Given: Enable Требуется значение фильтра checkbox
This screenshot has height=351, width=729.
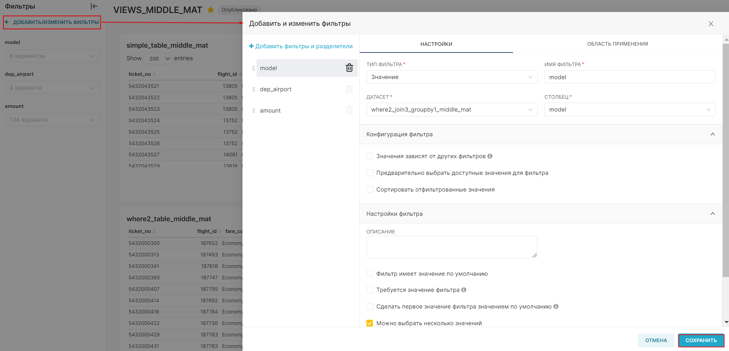Looking at the screenshot, I should tap(370, 290).
